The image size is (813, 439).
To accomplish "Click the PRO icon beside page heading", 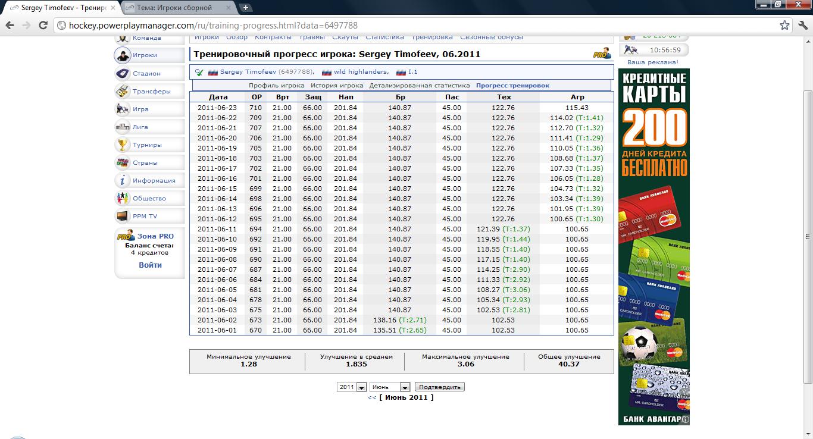I will click(602, 54).
